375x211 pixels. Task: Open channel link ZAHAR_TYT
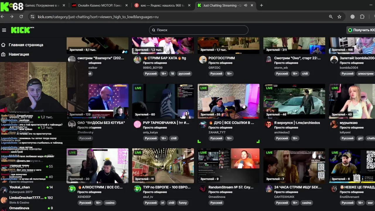217,132
